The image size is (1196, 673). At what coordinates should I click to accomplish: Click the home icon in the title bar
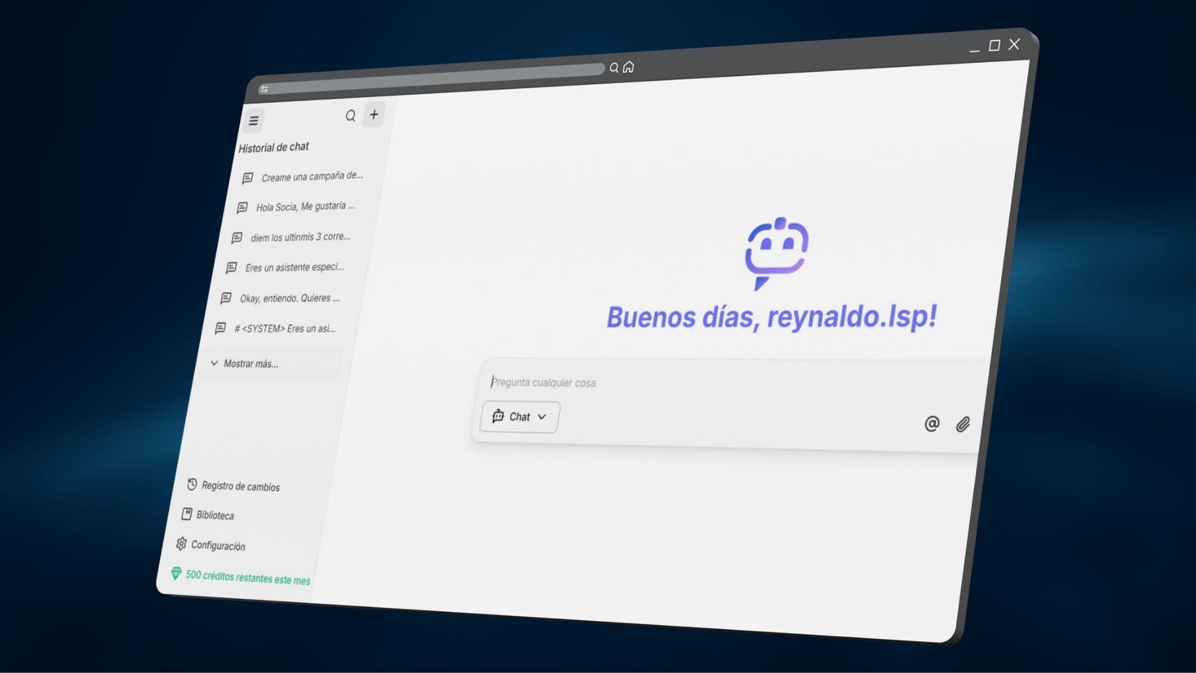click(629, 67)
